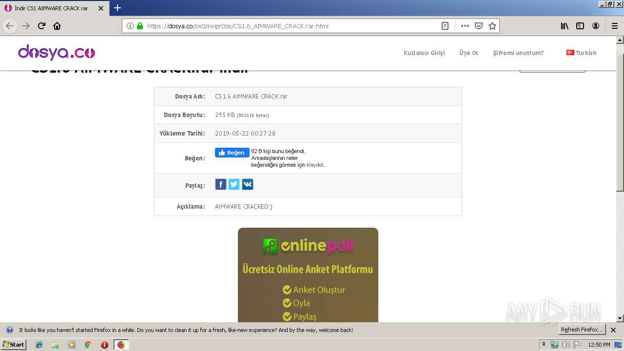Open Opera from the taskbar
This screenshot has width=624, height=351.
[x=104, y=345]
